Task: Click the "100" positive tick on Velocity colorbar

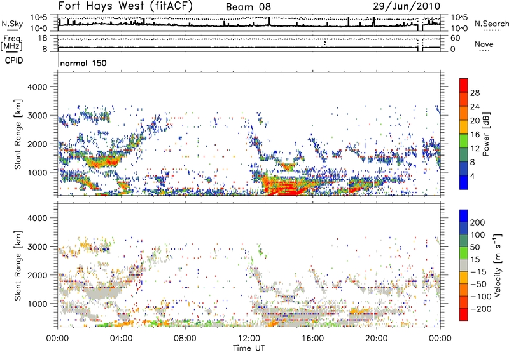Action: pos(478,234)
